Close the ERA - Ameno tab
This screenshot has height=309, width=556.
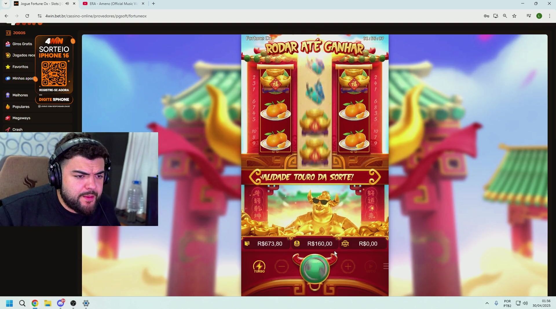point(143,4)
